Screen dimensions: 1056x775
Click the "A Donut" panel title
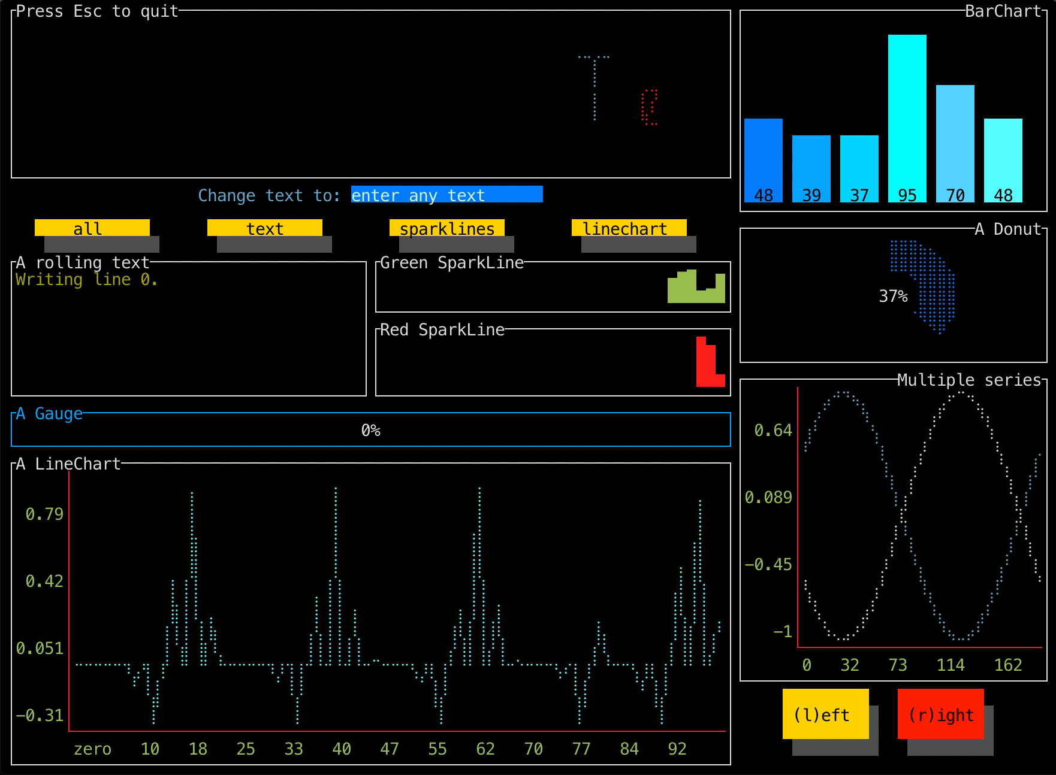[x=1008, y=229]
